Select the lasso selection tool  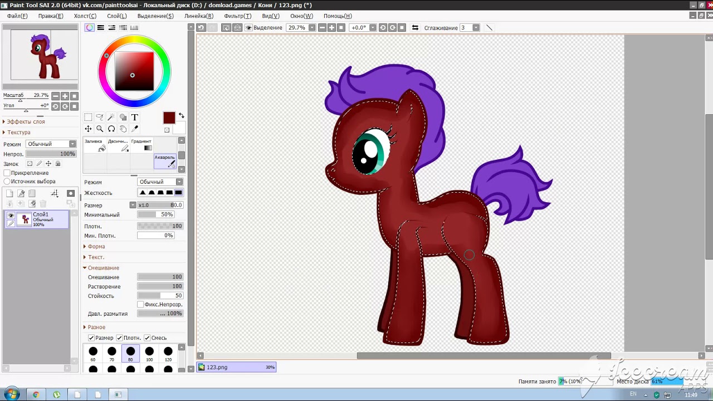click(x=100, y=117)
